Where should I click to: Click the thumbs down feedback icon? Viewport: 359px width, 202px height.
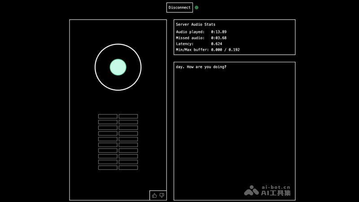click(x=162, y=195)
